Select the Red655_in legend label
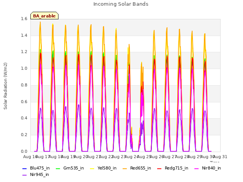Viewport: 243px width, 182px height. tap(140, 168)
